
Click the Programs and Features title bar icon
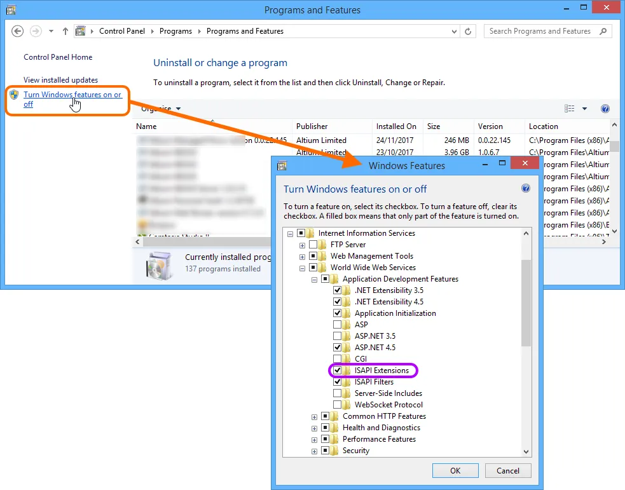pos(11,10)
